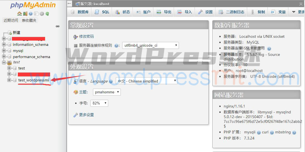Click the 修改密码 link
This screenshot has width=305, height=152.
pyautogui.click(x=86, y=36)
